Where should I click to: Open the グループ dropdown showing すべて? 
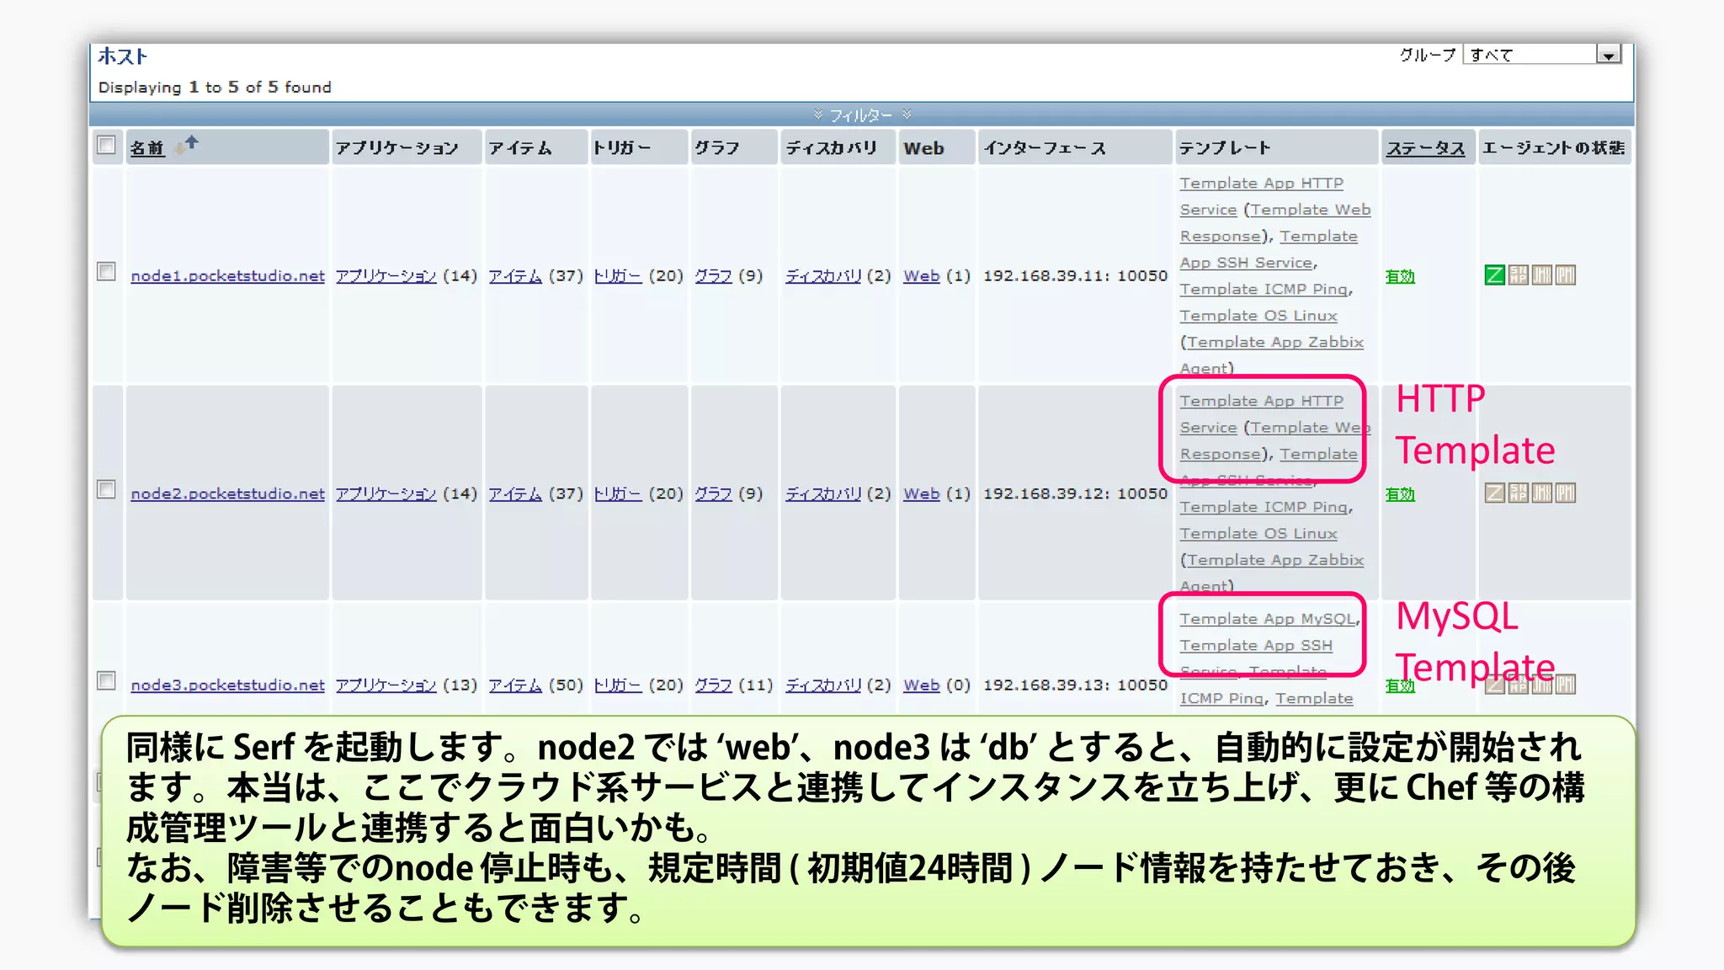1542,55
